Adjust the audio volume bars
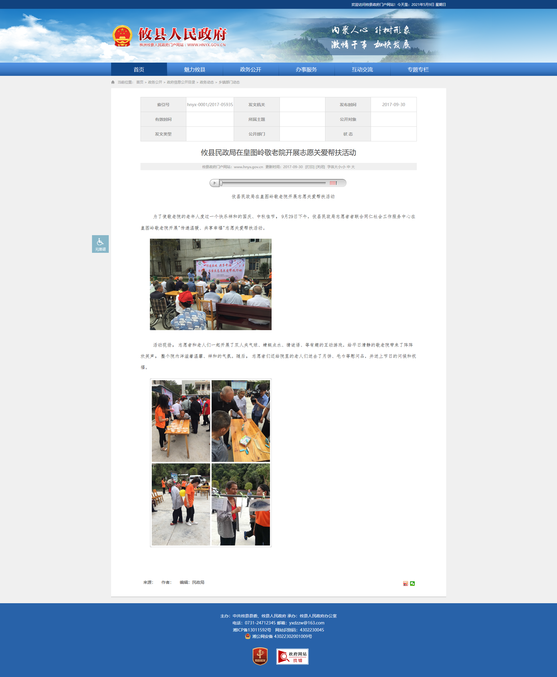 333,183
